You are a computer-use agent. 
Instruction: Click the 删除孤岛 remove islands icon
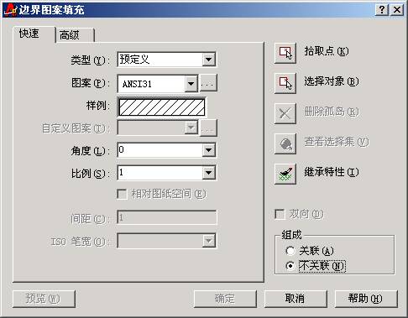point(285,113)
